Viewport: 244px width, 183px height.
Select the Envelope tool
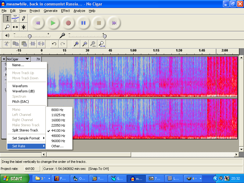coord(15,19)
